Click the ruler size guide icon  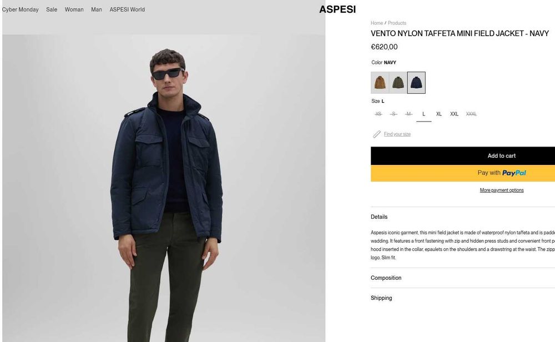377,134
